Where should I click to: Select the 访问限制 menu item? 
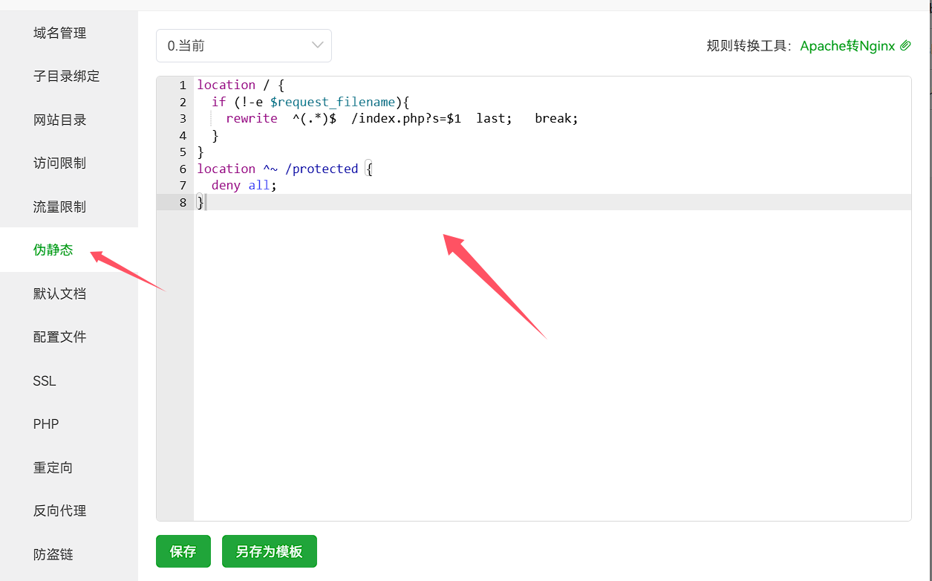pyautogui.click(x=59, y=163)
